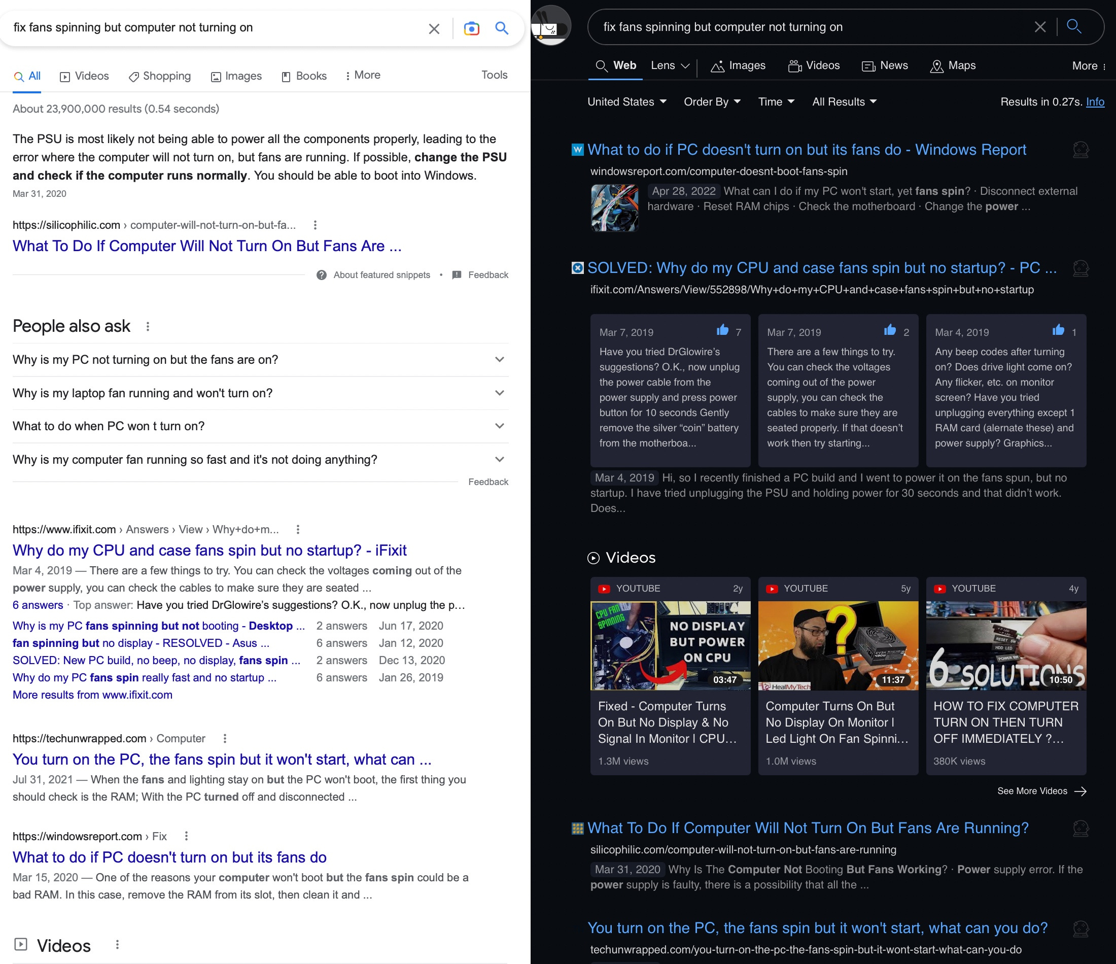
Task: Play 'NO DISPLAY BUT POWER ON CPU' video thumbnail
Action: point(670,645)
